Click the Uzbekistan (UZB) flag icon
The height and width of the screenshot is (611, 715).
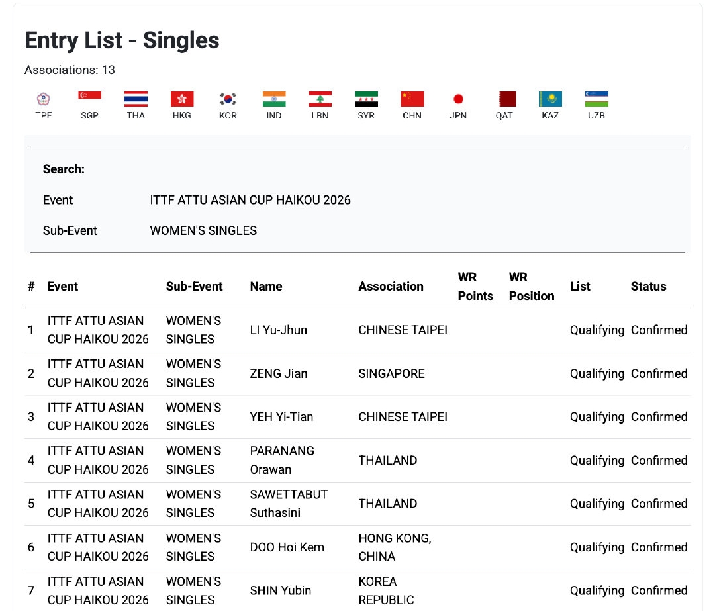(596, 99)
